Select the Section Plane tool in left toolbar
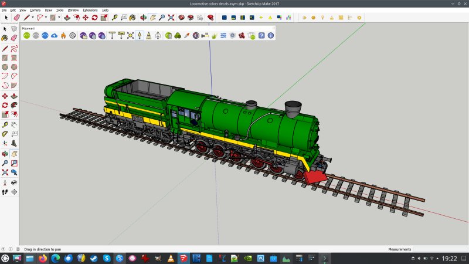469x264 pixels. (x=14, y=192)
